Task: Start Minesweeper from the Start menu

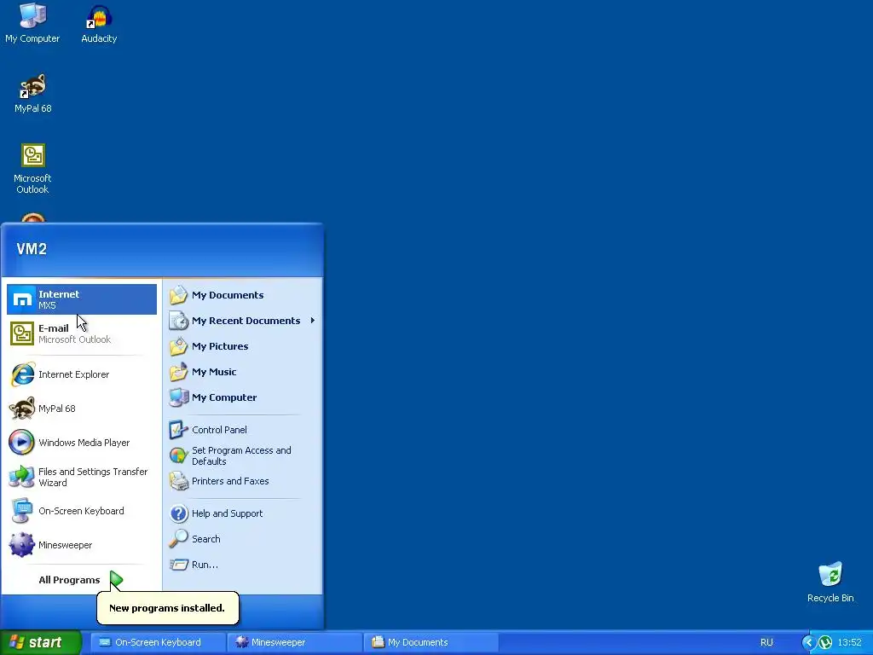Action: (x=82, y=545)
